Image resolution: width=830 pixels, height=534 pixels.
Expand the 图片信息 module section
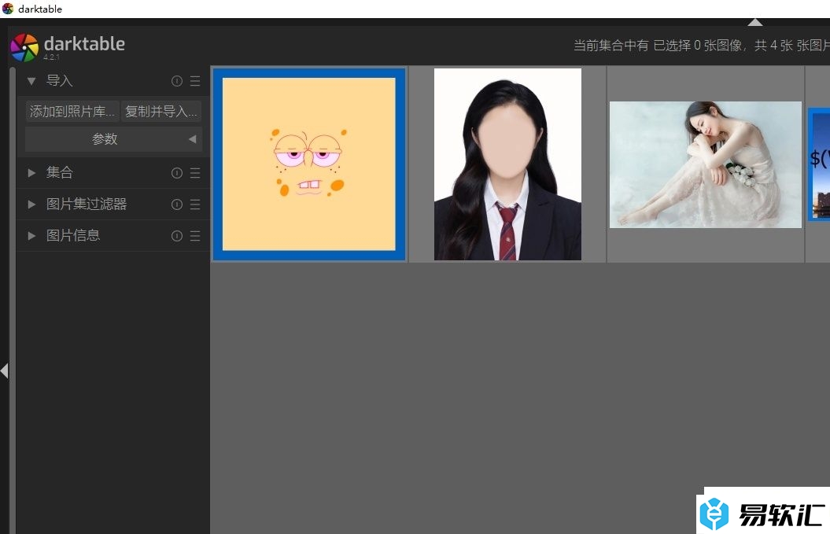coord(31,236)
